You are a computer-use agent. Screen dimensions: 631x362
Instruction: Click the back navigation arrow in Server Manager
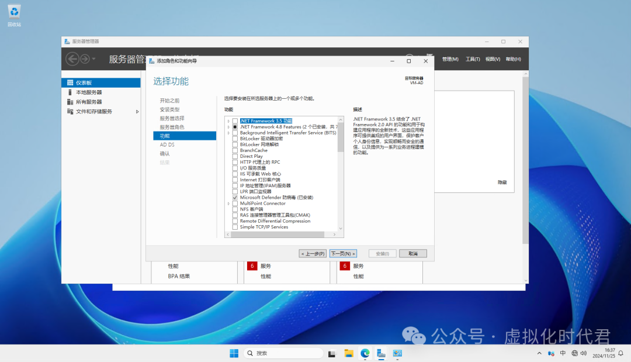click(72, 58)
